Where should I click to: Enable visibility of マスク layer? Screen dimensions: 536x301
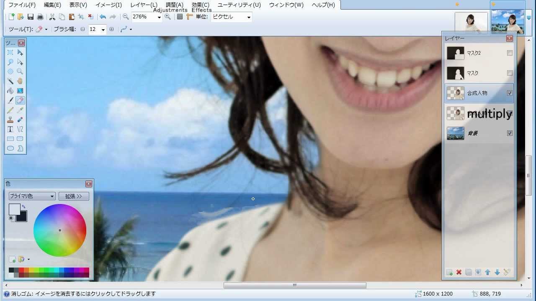tap(510, 73)
